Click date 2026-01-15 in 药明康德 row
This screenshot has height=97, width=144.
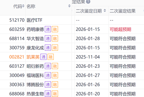[88, 29]
